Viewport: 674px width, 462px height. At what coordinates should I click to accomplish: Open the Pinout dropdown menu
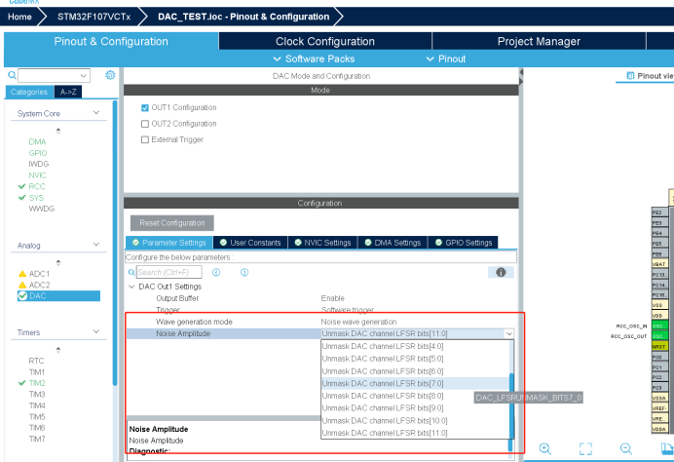click(446, 58)
